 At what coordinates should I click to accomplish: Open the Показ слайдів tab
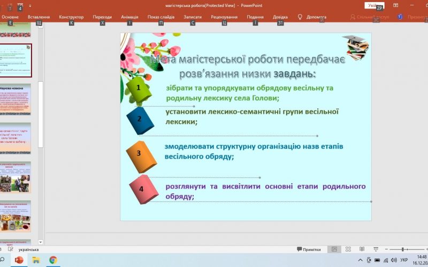point(161,17)
